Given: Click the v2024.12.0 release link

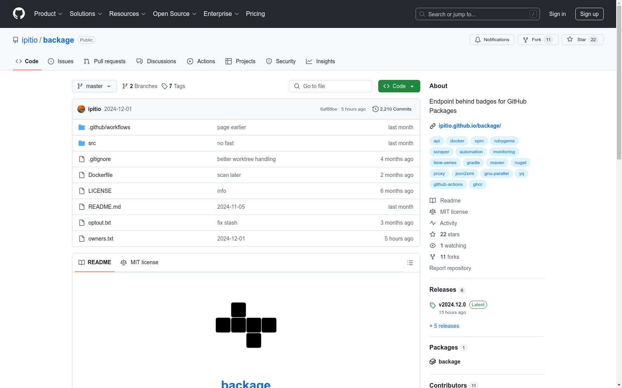Looking at the screenshot, I should (452, 305).
